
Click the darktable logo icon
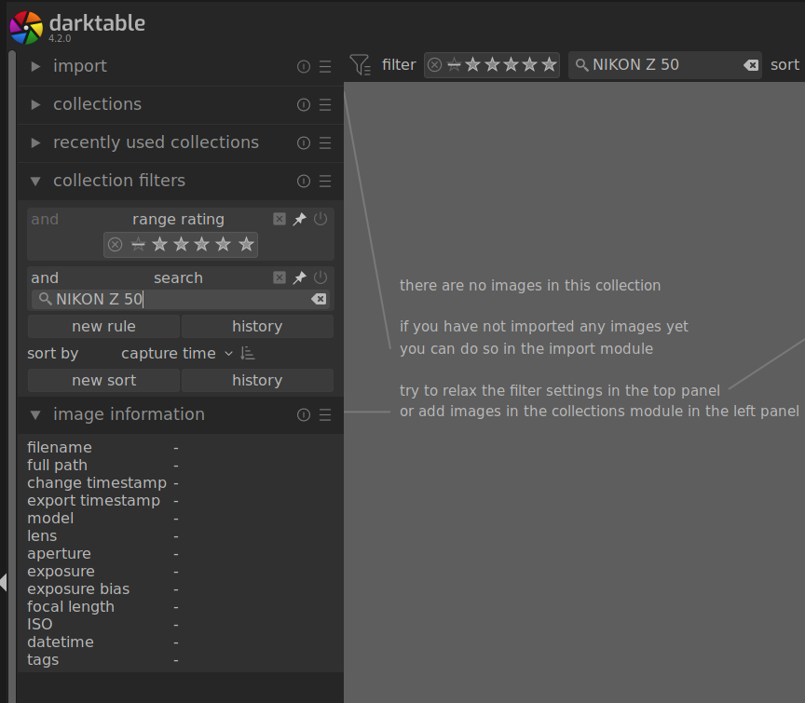tap(24, 26)
